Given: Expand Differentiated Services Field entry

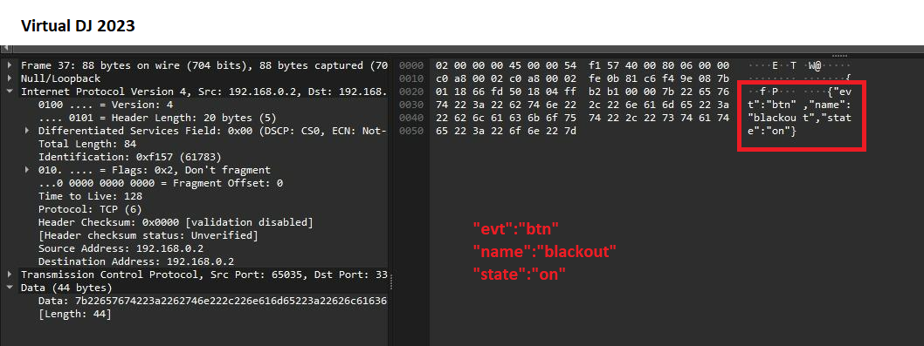Looking at the screenshot, I should [x=27, y=131].
